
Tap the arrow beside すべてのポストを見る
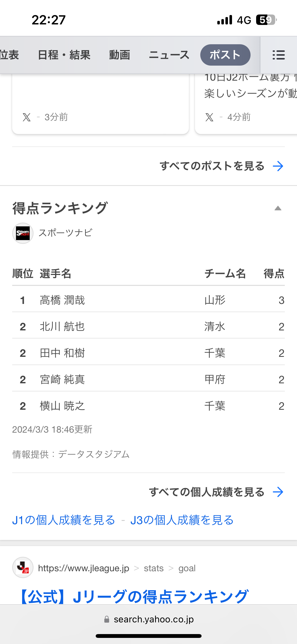point(278,166)
